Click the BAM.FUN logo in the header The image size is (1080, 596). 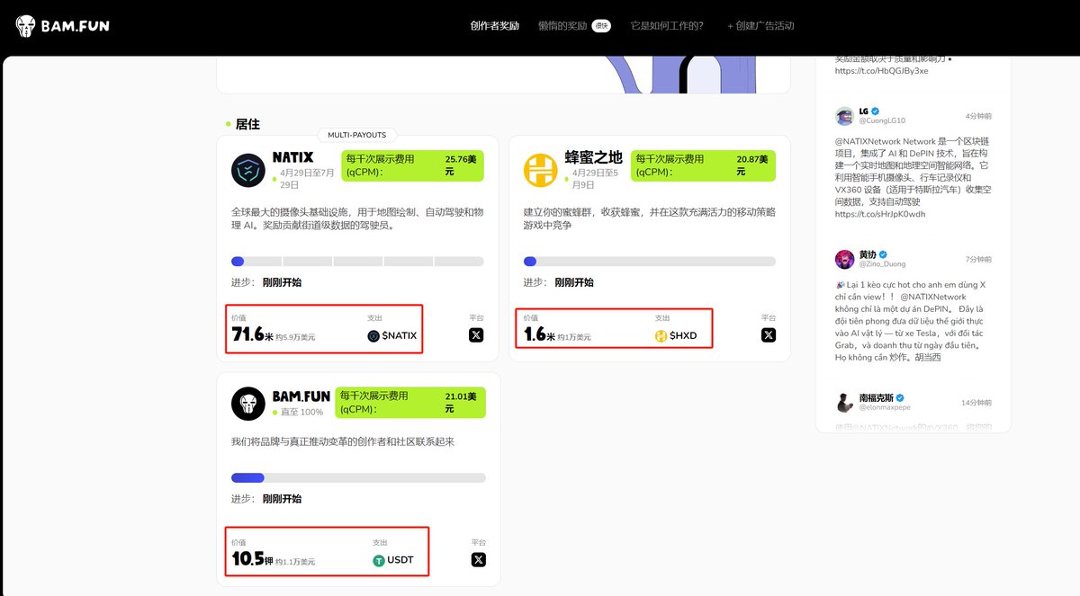click(62, 26)
